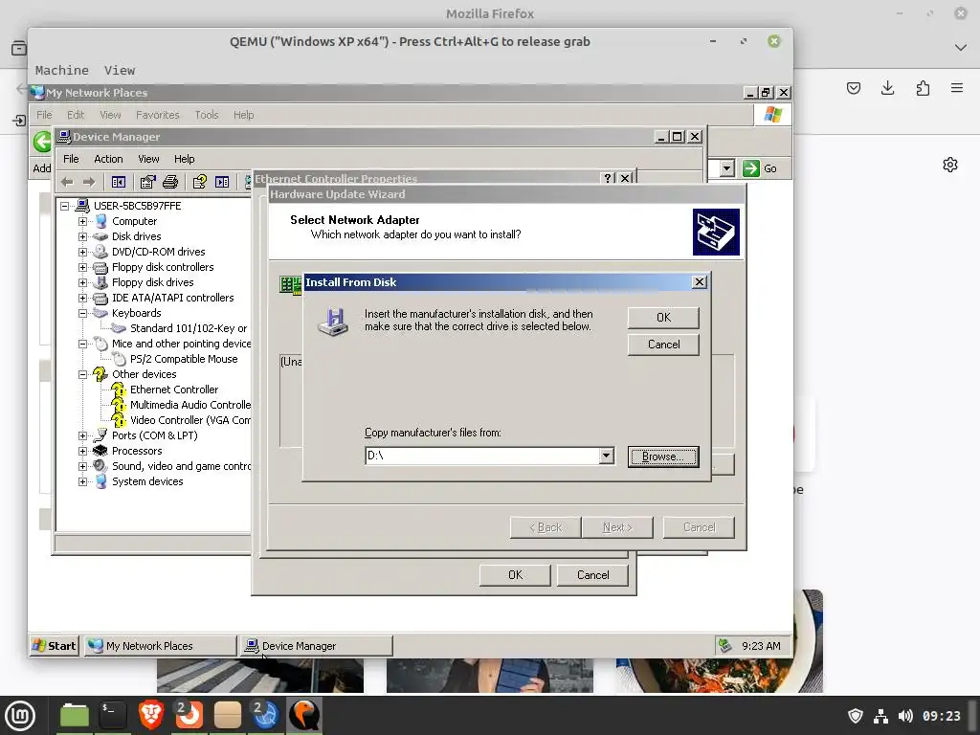Click OK in the Install From Disk dialog
This screenshot has width=980, height=735.
coord(663,318)
